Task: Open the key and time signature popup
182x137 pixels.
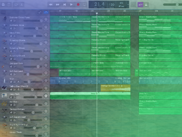Action: coord(121,5)
